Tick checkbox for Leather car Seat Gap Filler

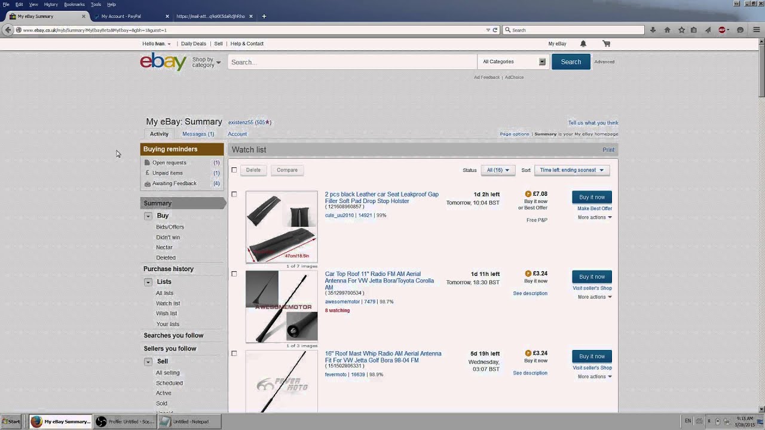[234, 194]
